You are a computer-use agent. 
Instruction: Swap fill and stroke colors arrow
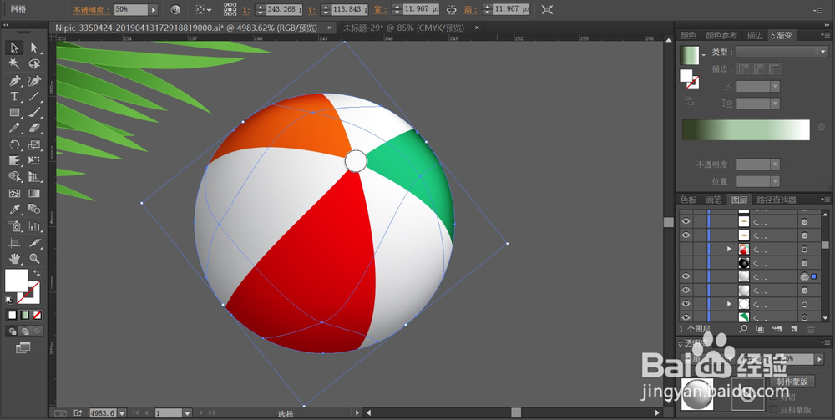(x=37, y=272)
